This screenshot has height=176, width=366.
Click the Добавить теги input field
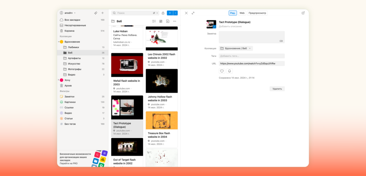point(251,56)
